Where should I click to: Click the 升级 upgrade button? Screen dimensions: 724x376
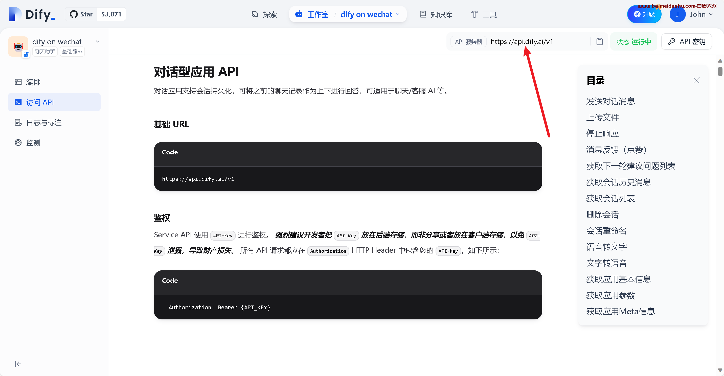point(644,14)
